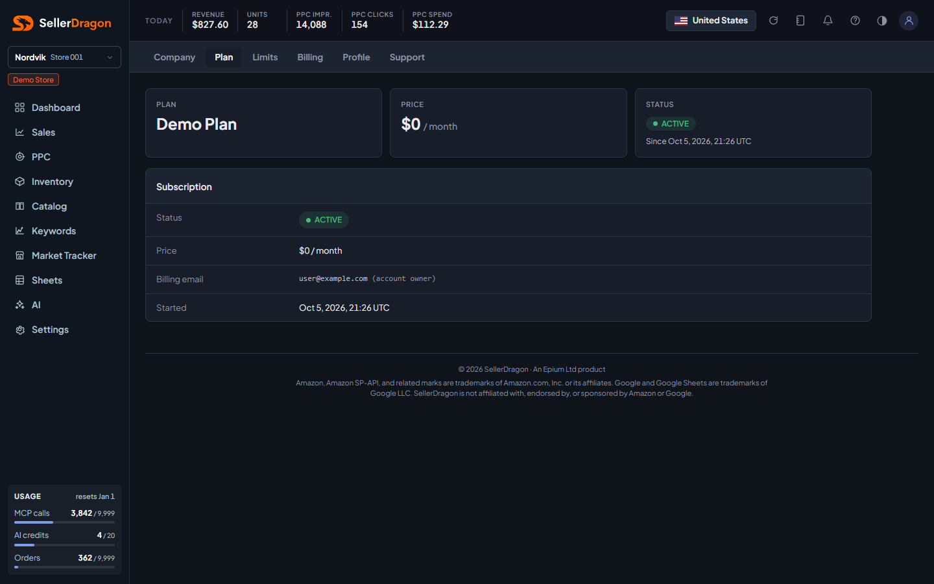Select the Plan tab
This screenshot has height=584, width=934.
tap(224, 57)
